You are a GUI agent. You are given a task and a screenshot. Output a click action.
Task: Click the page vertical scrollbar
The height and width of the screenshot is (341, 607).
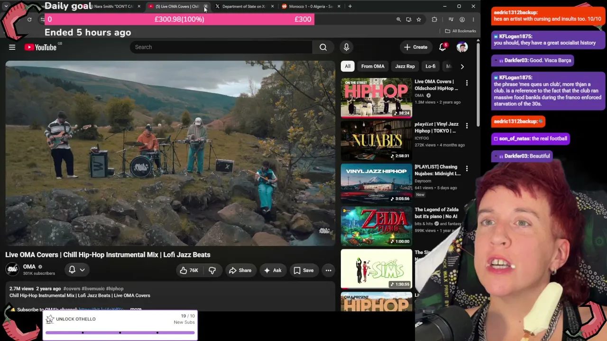coord(478,85)
